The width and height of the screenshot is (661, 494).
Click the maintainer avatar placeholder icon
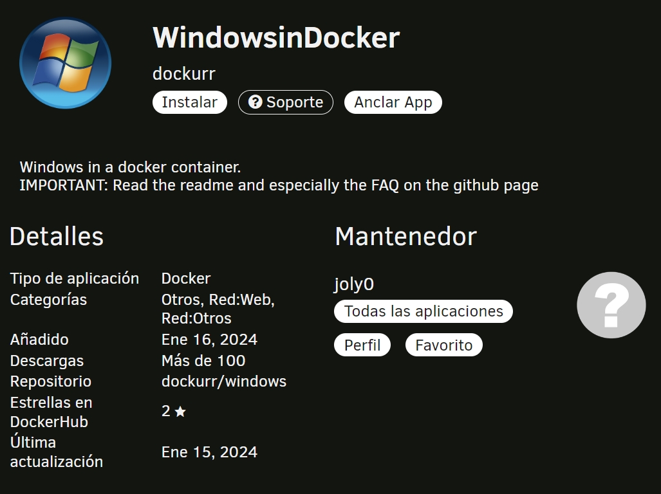pyautogui.click(x=611, y=305)
